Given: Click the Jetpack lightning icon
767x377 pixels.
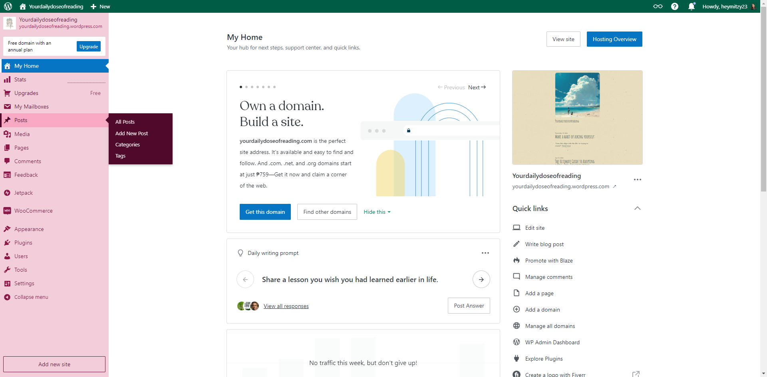Looking at the screenshot, I should pyautogui.click(x=7, y=193).
